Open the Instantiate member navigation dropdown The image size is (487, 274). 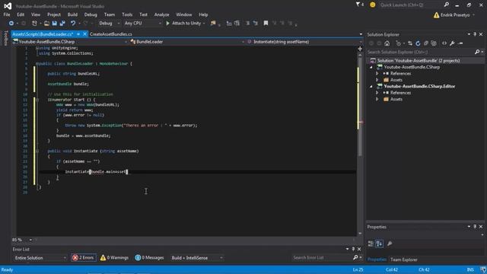coord(304,42)
